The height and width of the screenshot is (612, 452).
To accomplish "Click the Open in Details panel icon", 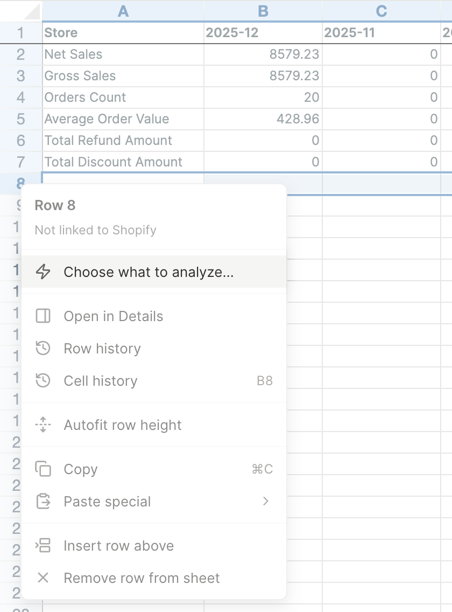I will click(43, 316).
